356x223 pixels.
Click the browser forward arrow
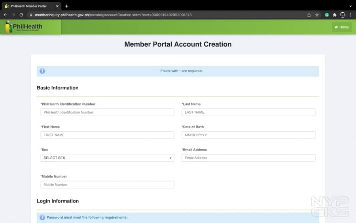(x=13, y=15)
